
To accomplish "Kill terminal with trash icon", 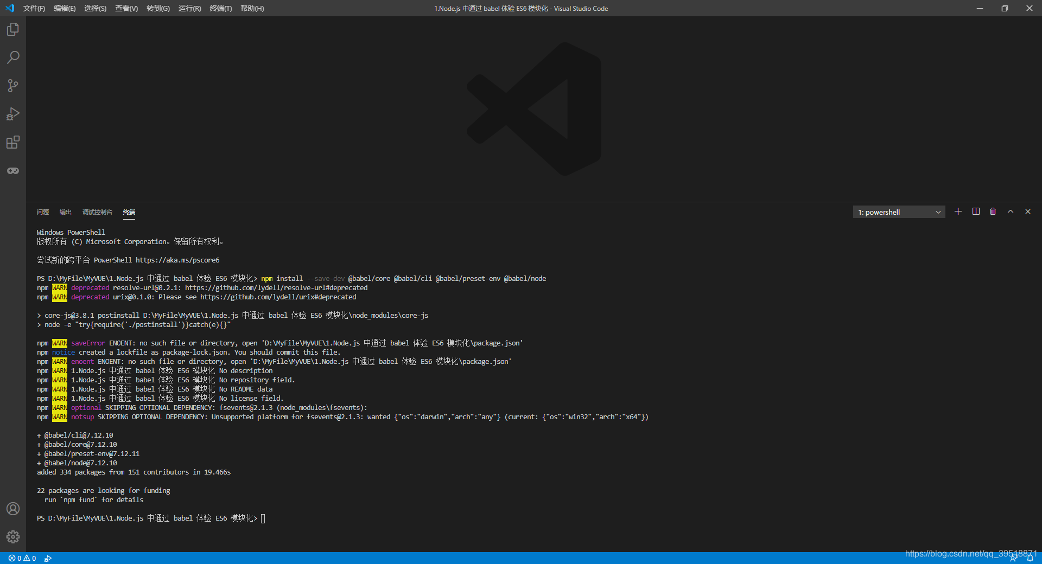I will pyautogui.click(x=993, y=211).
